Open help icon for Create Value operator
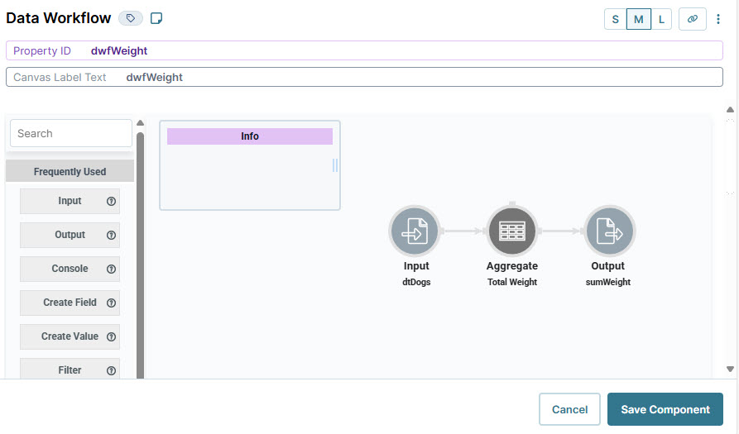Image resolution: width=739 pixels, height=434 pixels. (111, 336)
